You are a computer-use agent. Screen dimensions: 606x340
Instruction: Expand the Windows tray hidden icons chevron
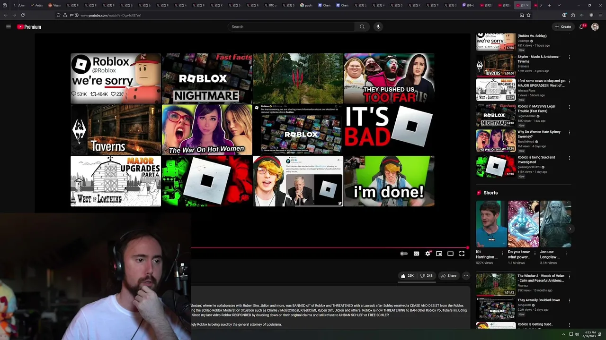point(563,334)
